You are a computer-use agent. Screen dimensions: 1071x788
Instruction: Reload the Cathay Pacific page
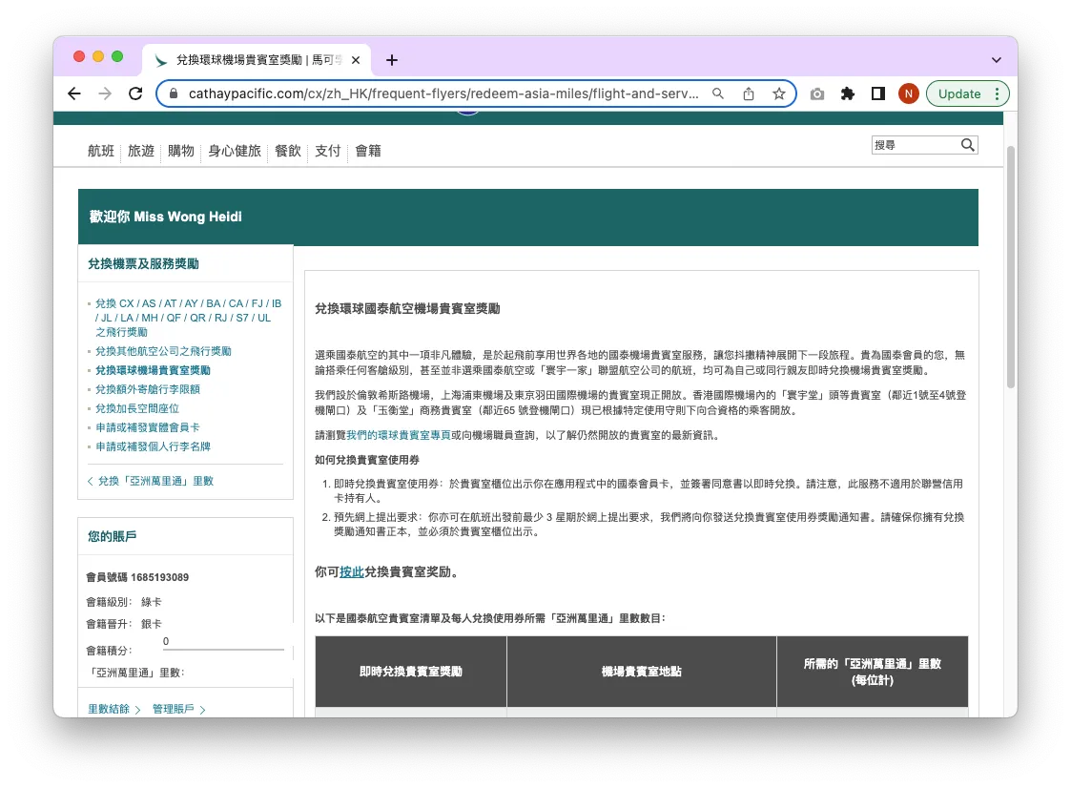tap(135, 93)
